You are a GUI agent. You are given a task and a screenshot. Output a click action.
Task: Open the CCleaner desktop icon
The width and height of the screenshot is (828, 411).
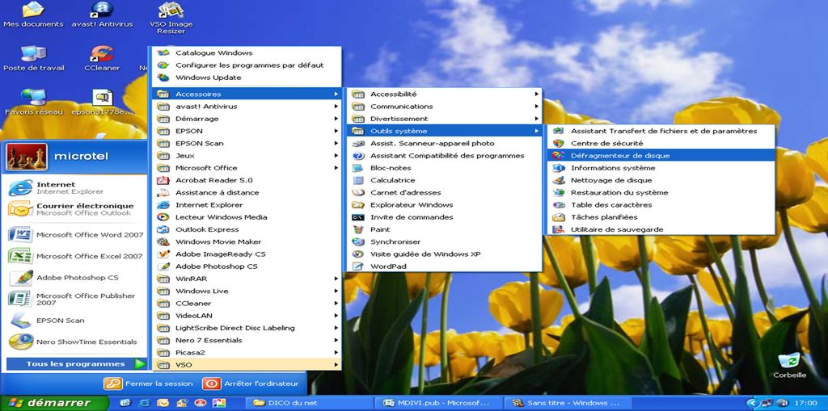click(x=102, y=59)
